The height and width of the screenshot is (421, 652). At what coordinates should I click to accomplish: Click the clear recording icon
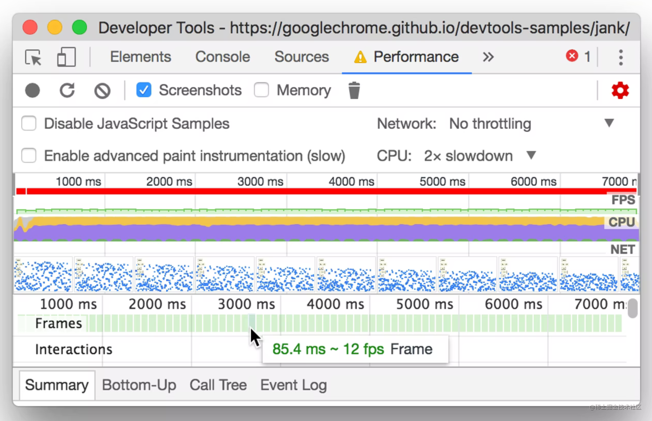pos(102,91)
